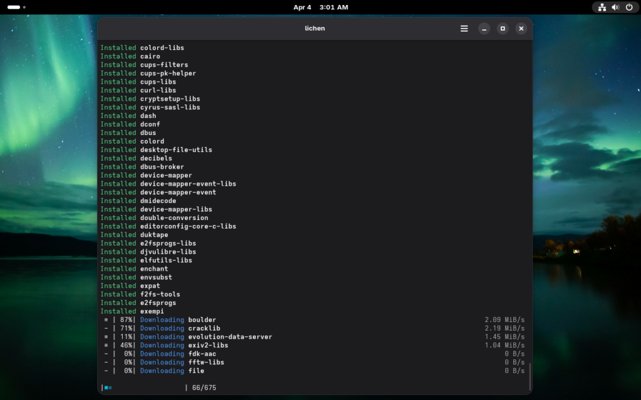The width and height of the screenshot is (641, 400).
Task: Click the evolution-data-server package name
Action: pos(230,337)
